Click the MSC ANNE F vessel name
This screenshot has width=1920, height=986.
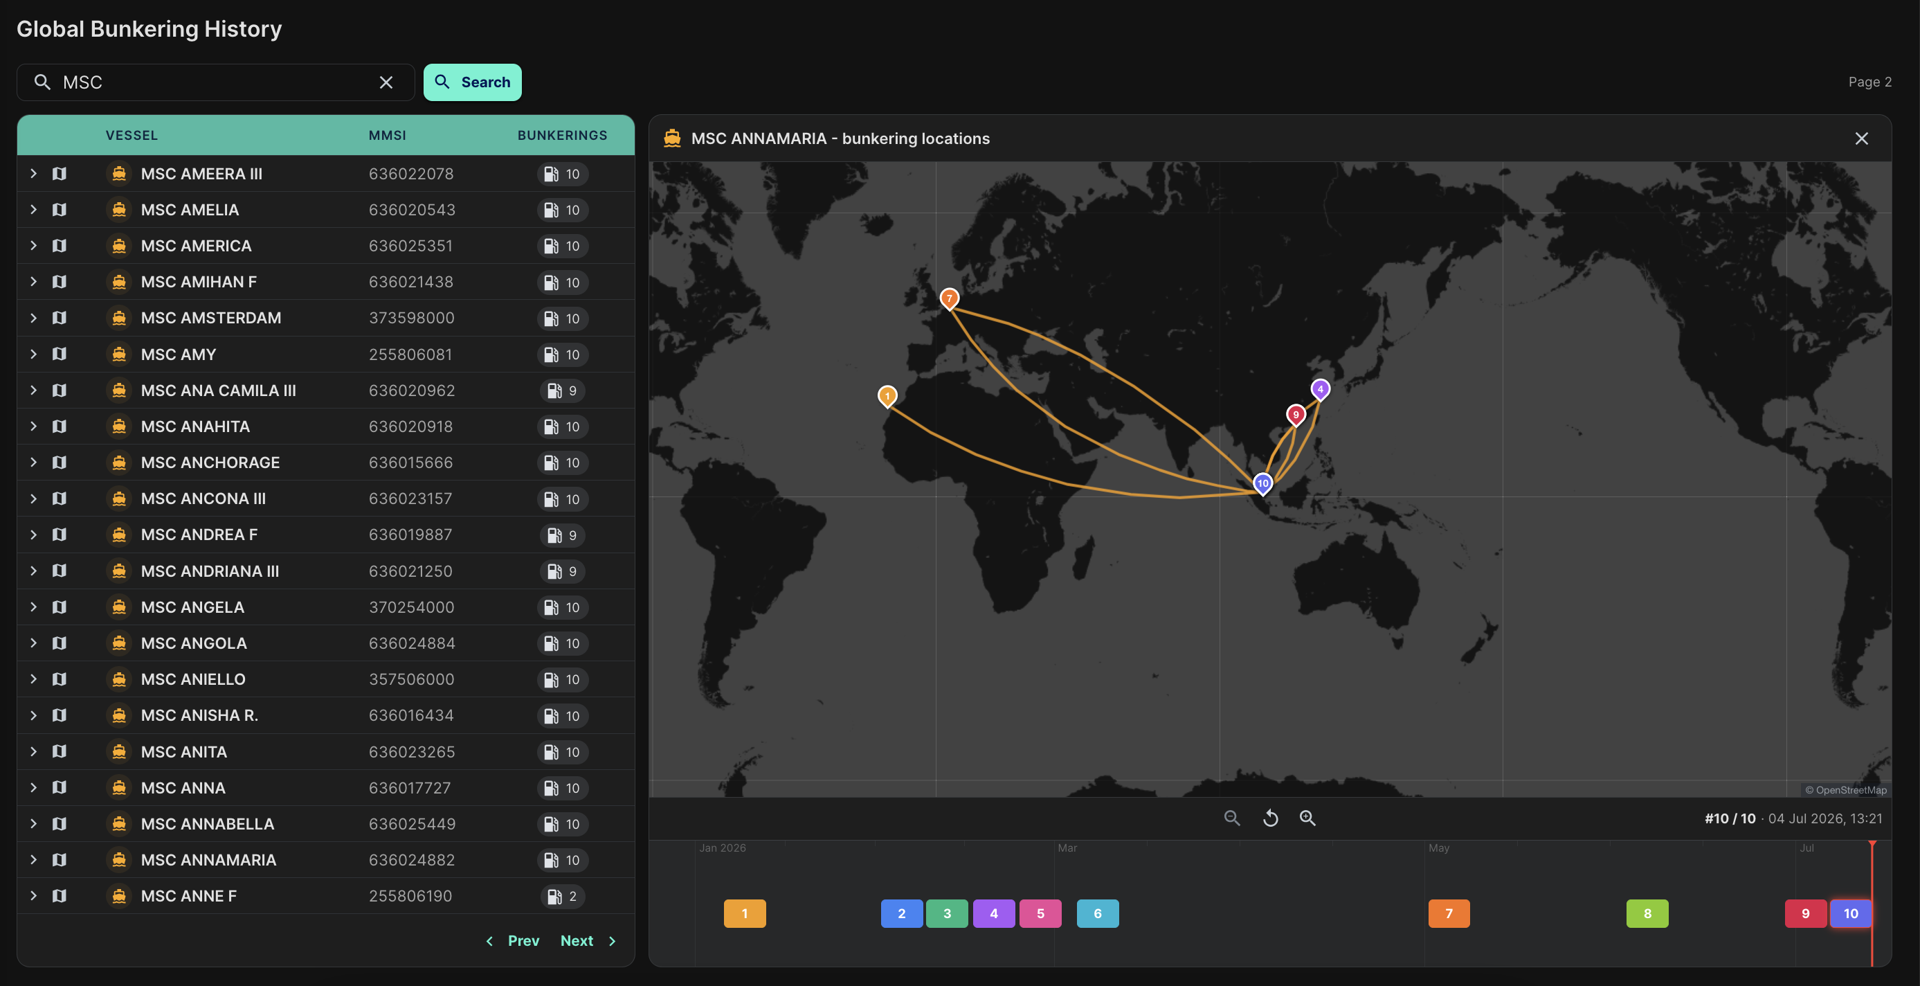(x=188, y=896)
